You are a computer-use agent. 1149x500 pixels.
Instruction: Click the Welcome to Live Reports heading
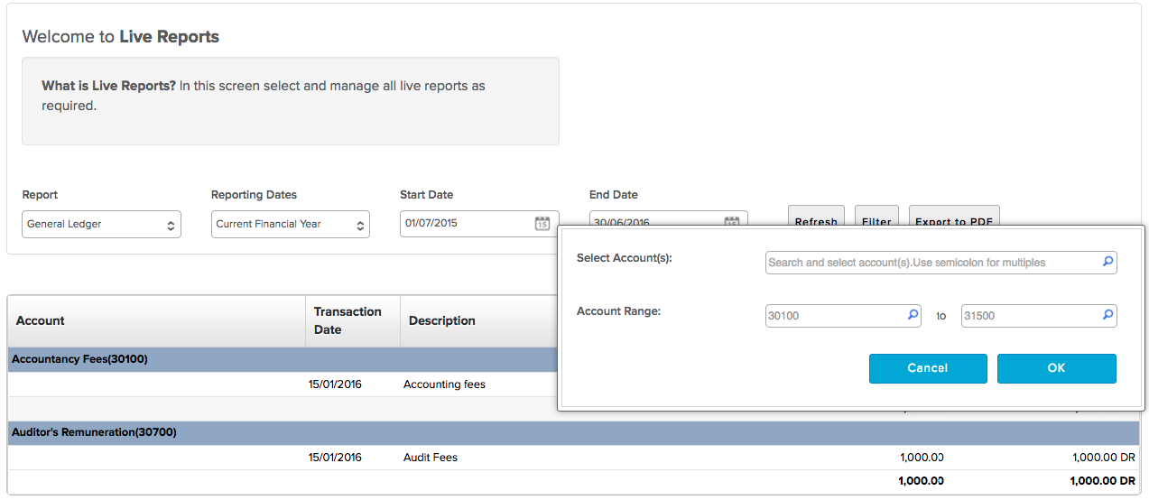(121, 37)
